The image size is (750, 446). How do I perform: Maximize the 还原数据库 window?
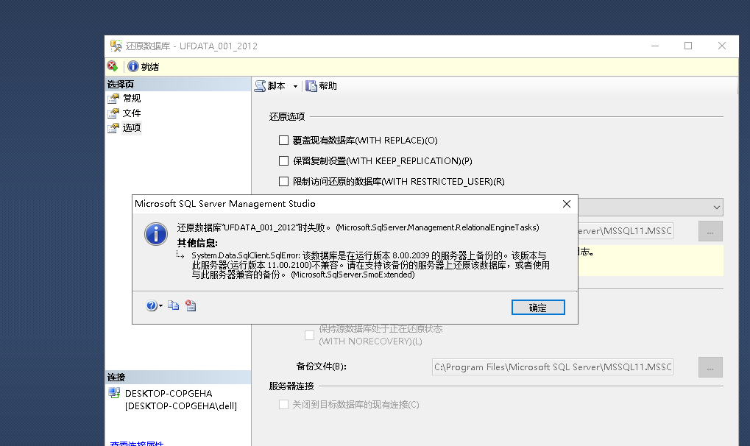[x=688, y=46]
